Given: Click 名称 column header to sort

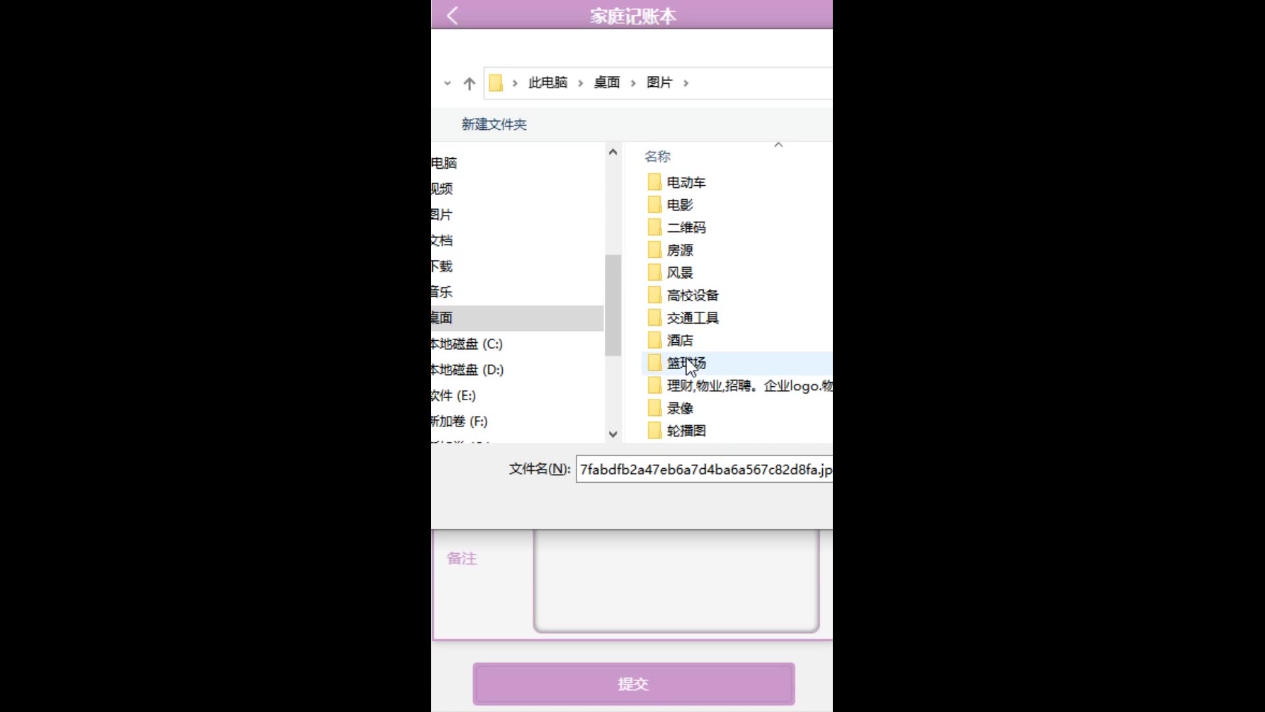Looking at the screenshot, I should tap(658, 157).
